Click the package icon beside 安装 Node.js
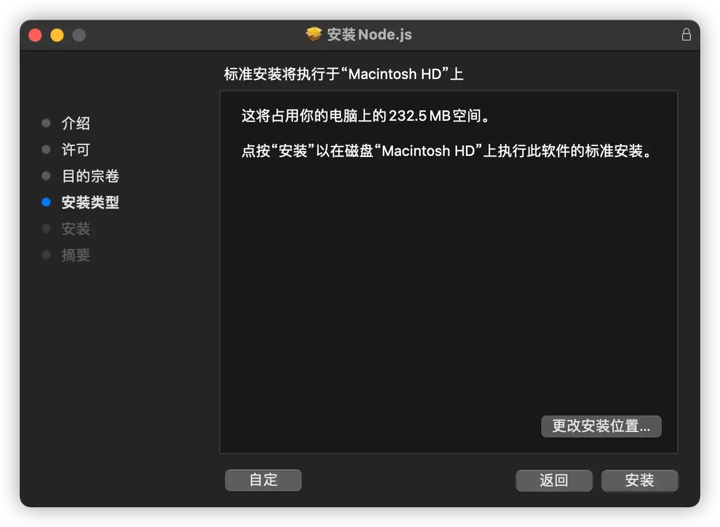 click(314, 35)
